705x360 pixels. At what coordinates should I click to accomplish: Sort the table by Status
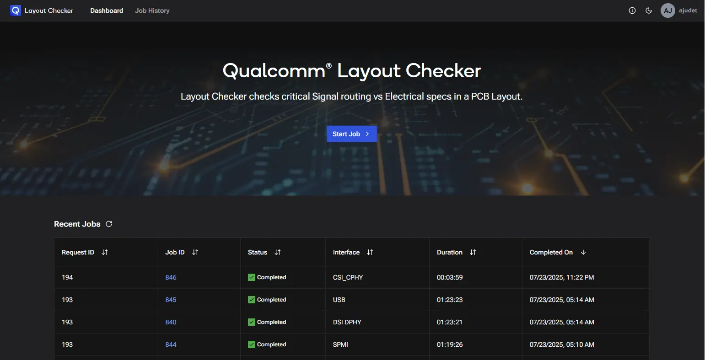pos(278,252)
